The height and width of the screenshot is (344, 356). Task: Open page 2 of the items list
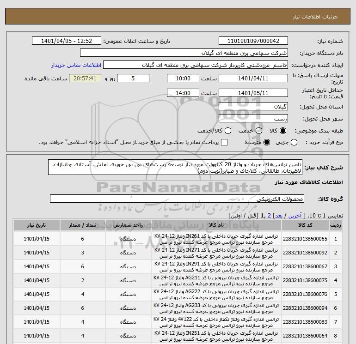coord(269,216)
